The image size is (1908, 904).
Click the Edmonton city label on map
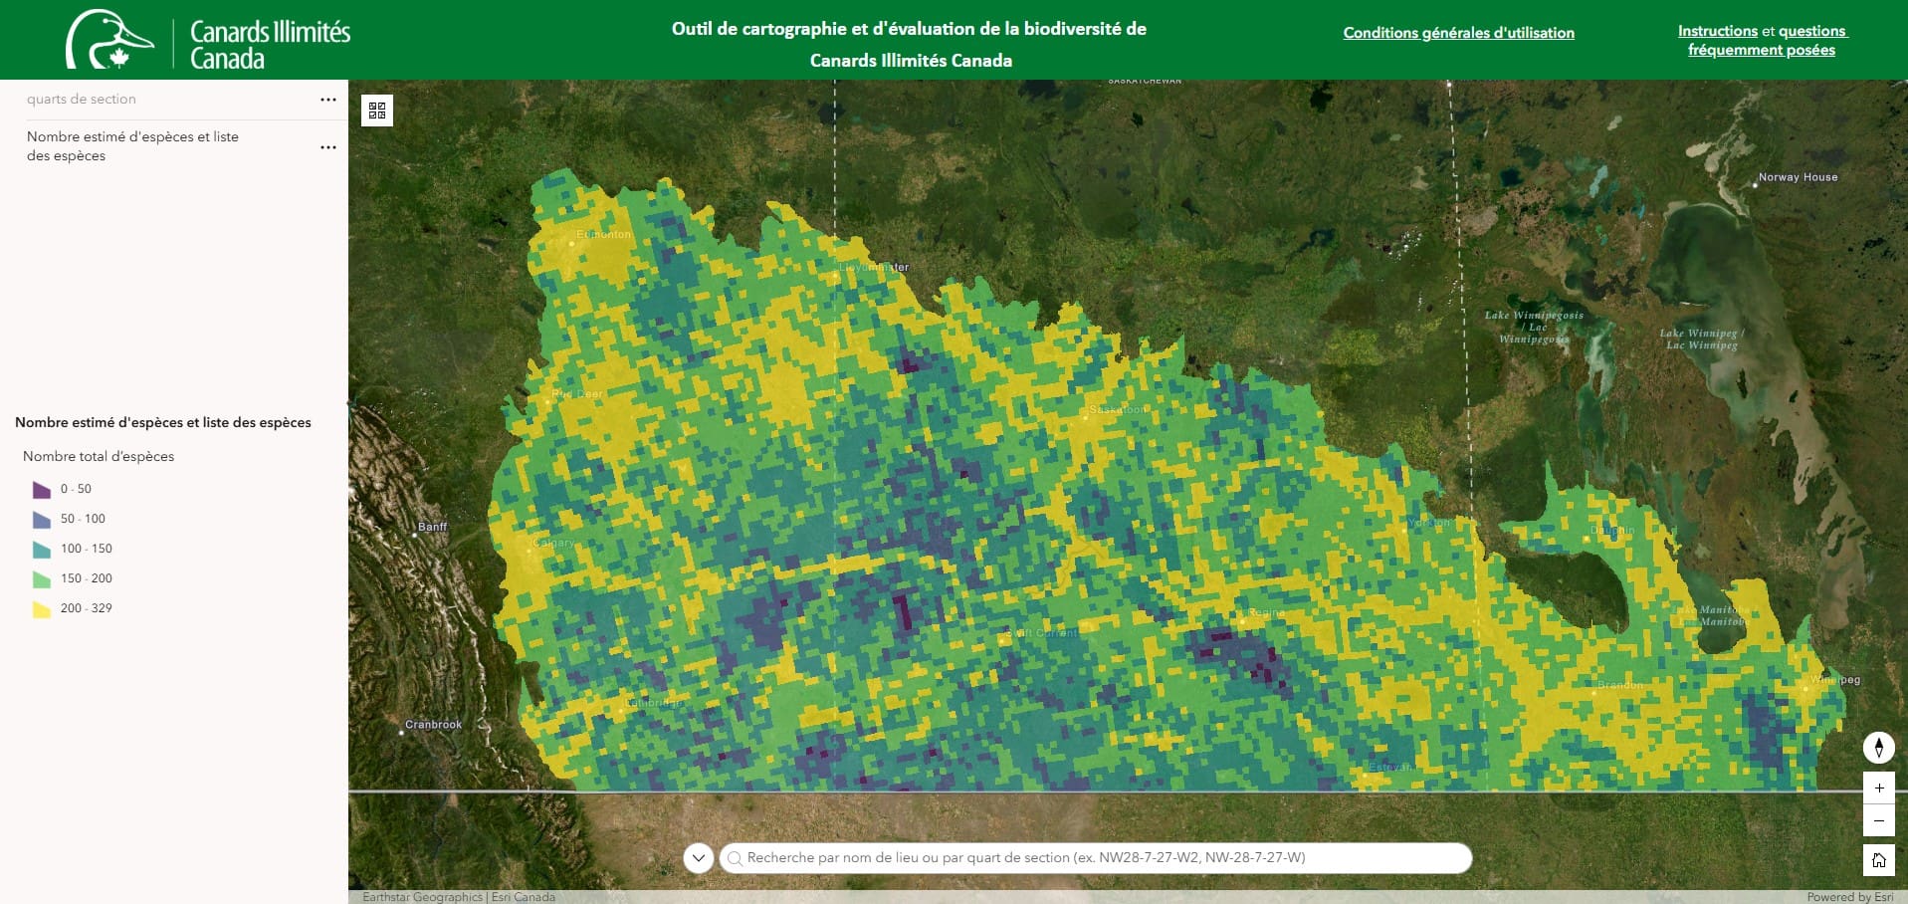tap(603, 235)
